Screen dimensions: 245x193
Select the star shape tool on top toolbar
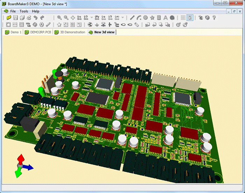click(x=152, y=18)
